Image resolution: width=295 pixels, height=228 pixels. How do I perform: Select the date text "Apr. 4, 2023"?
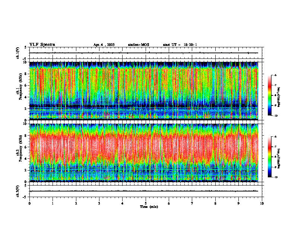pyautogui.click(x=104, y=45)
